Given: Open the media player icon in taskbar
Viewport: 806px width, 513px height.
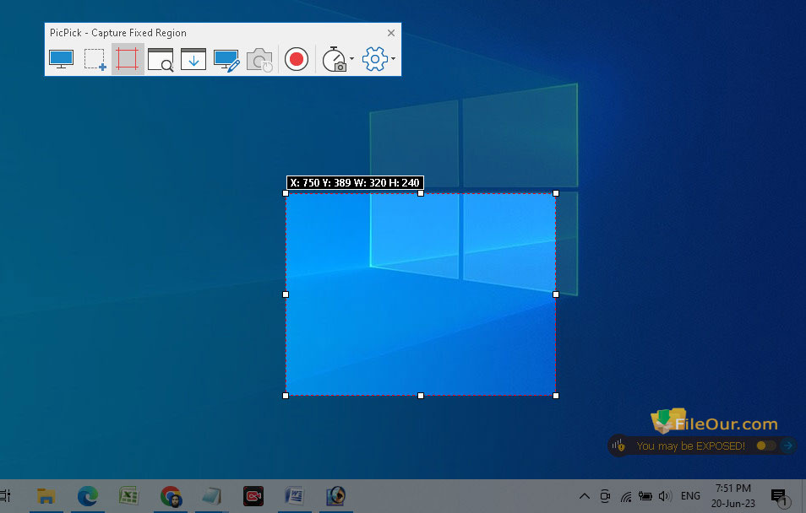Looking at the screenshot, I should (335, 496).
